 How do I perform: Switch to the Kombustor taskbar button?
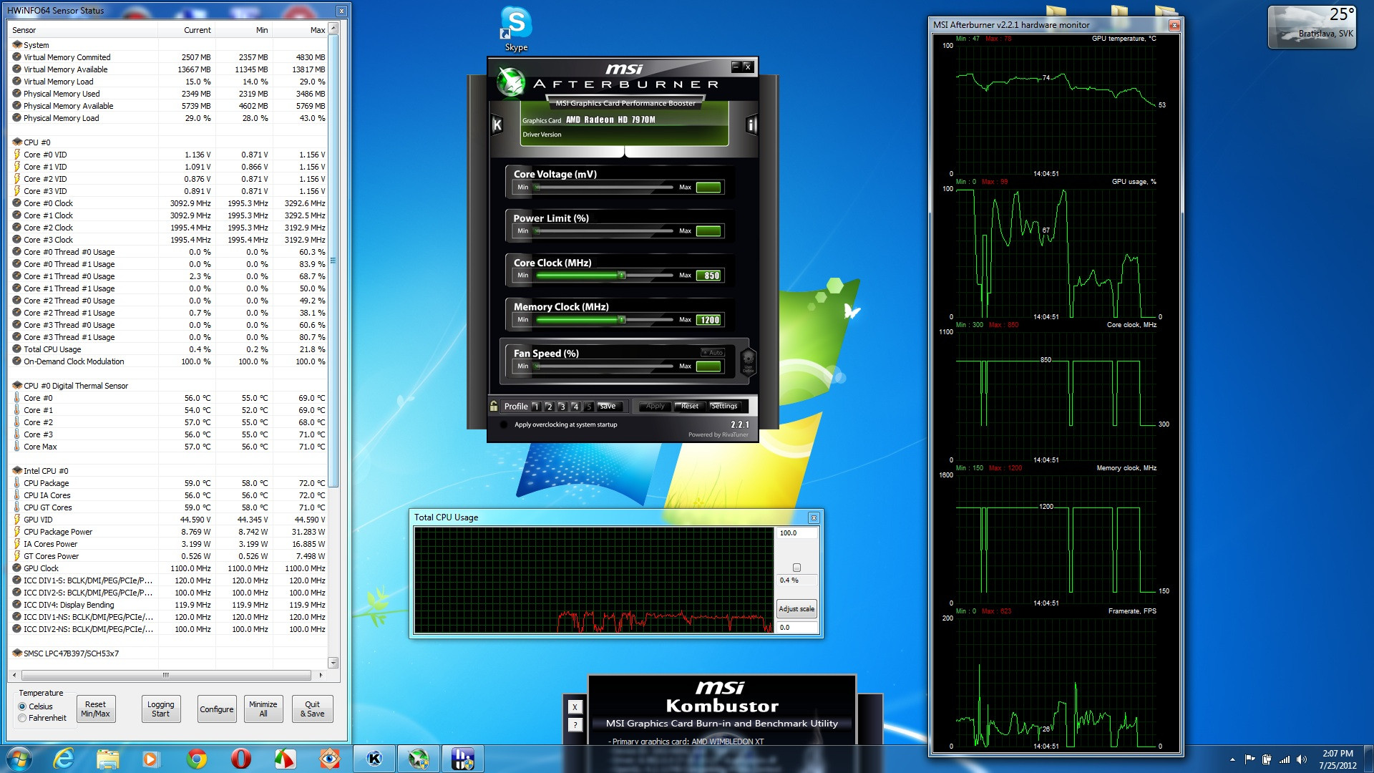[374, 759]
